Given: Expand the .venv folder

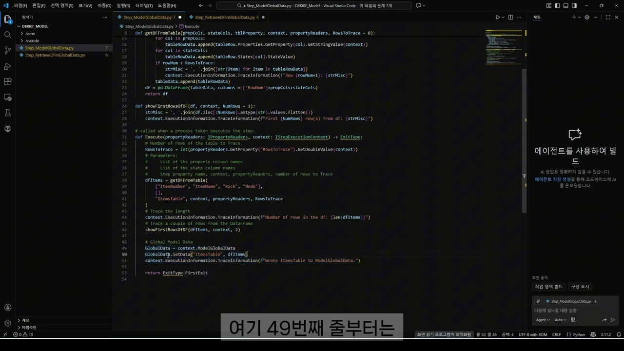Looking at the screenshot, I should (x=30, y=34).
